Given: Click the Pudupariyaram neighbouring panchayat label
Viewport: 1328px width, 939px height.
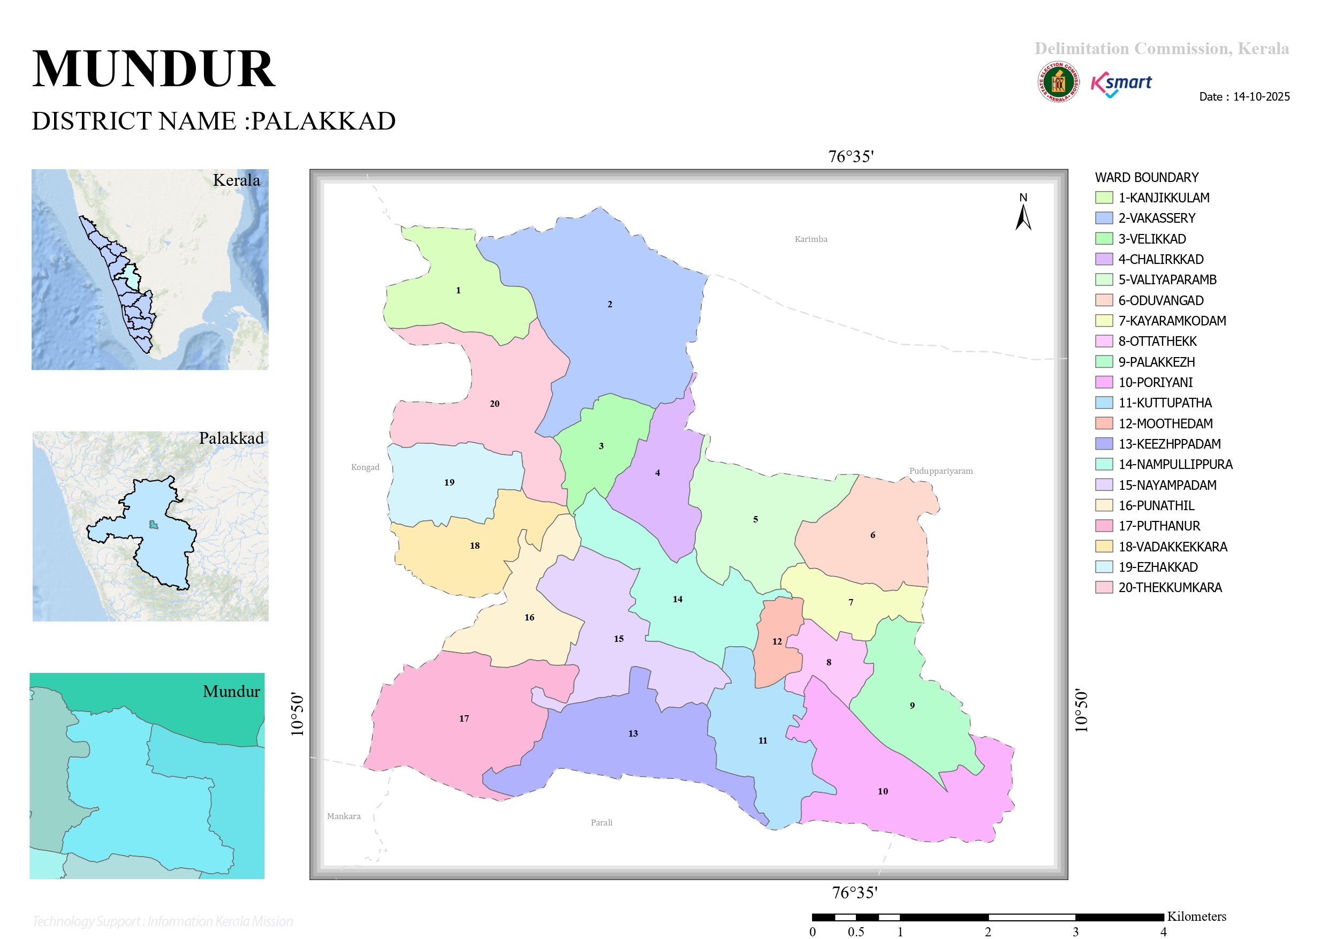Looking at the screenshot, I should tap(941, 471).
